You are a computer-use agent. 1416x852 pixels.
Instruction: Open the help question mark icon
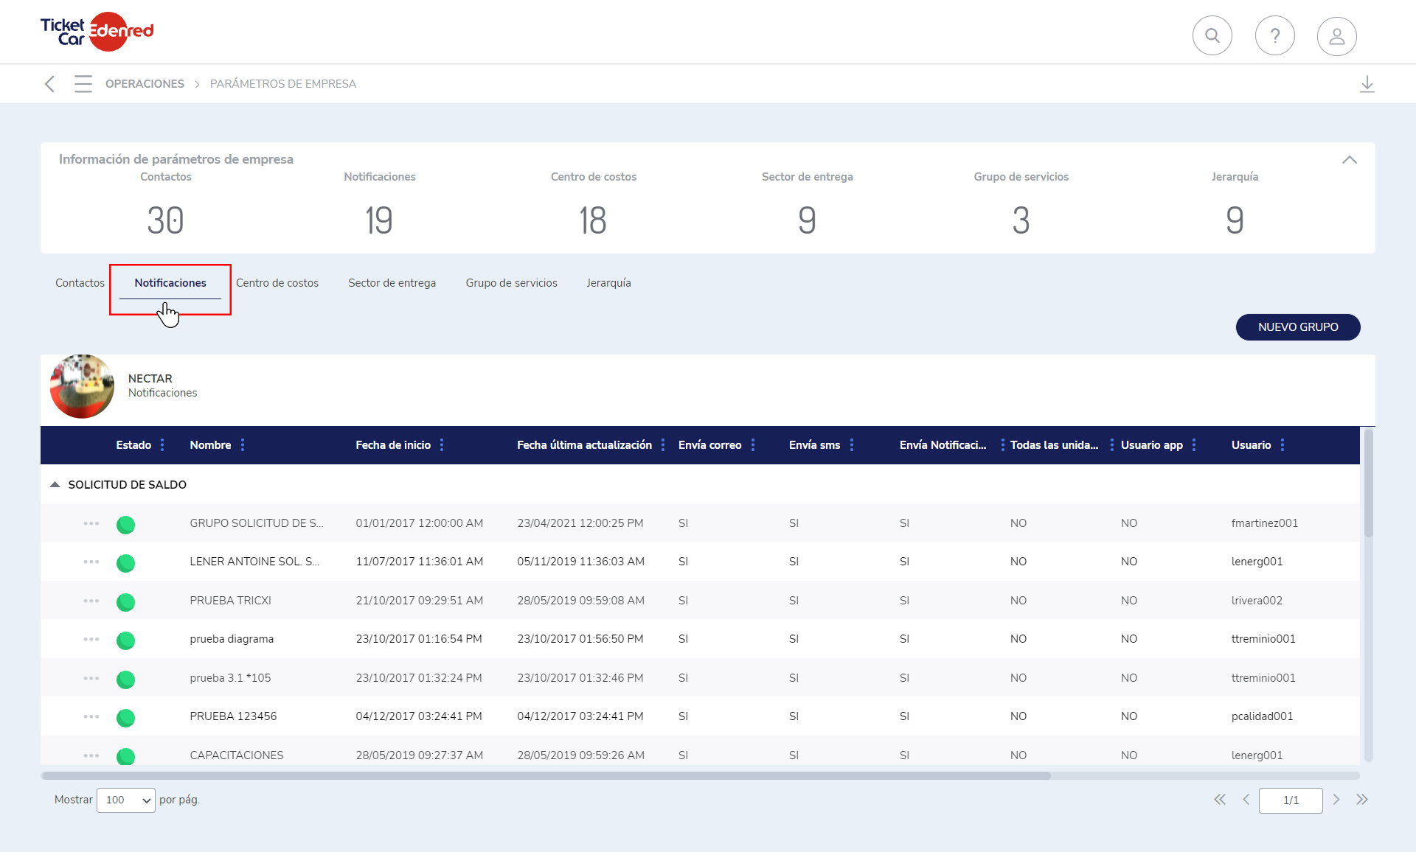[x=1274, y=35]
